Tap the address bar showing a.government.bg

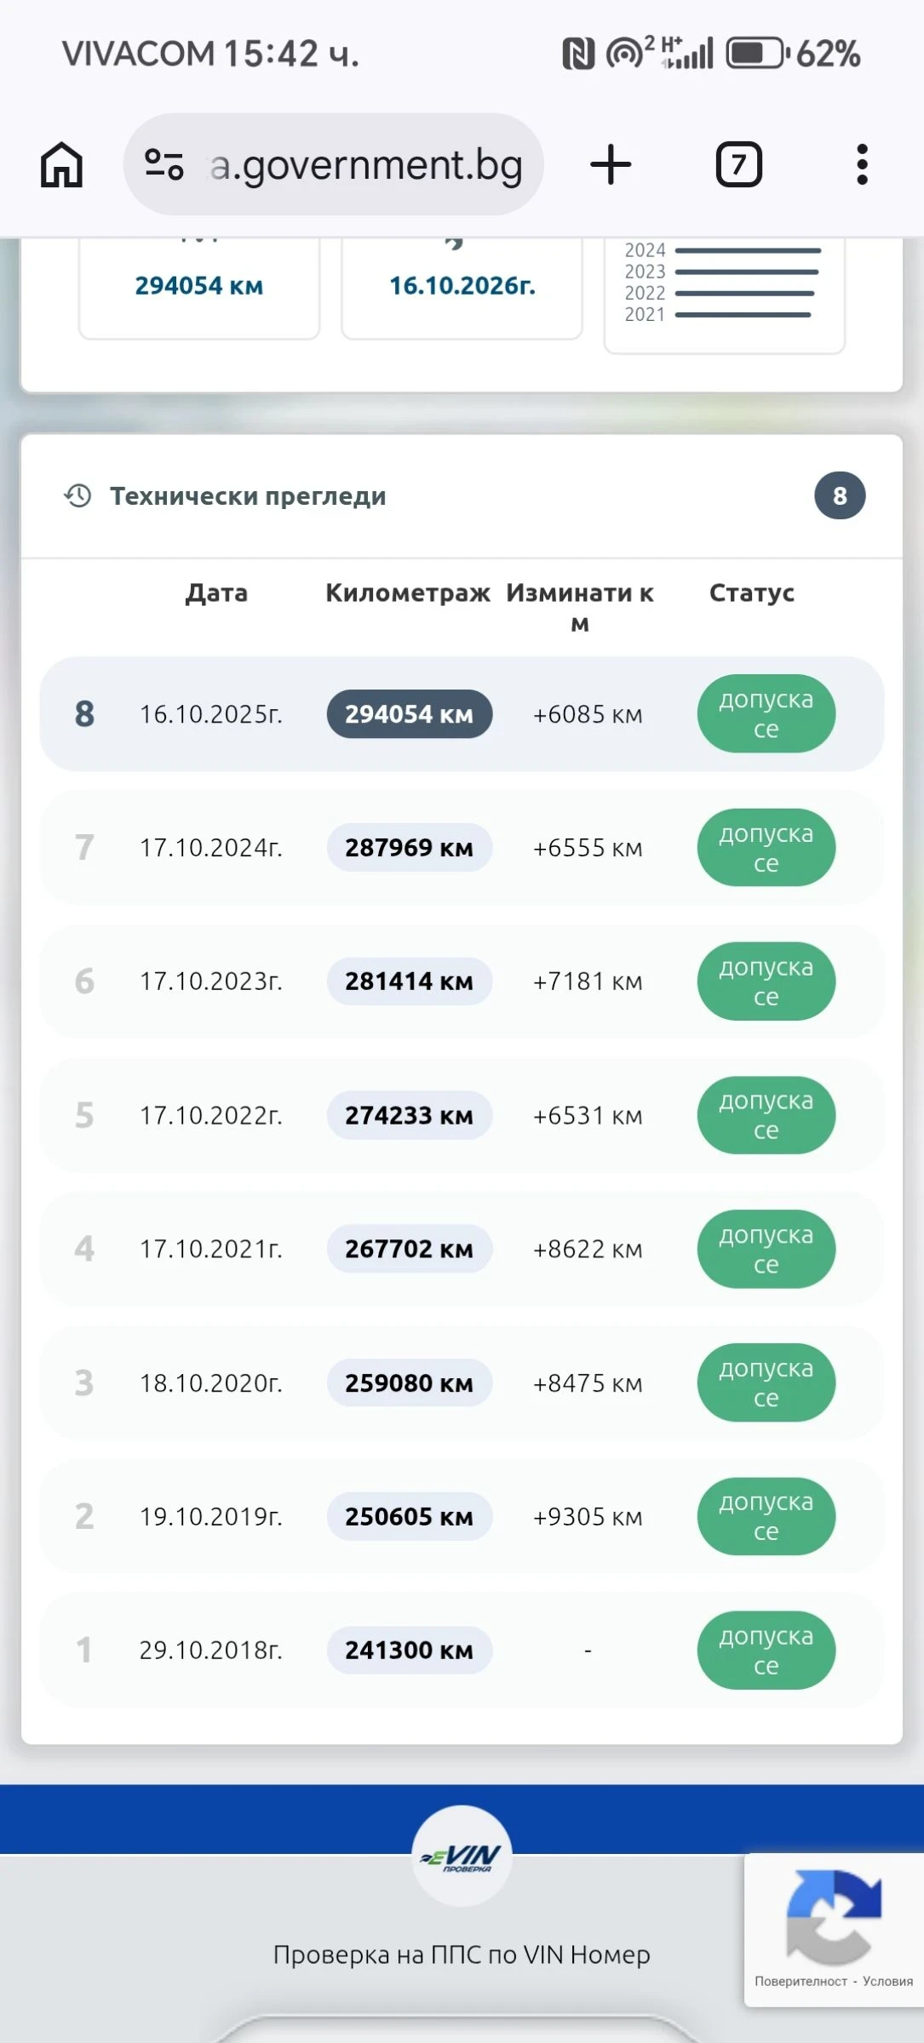(x=366, y=165)
